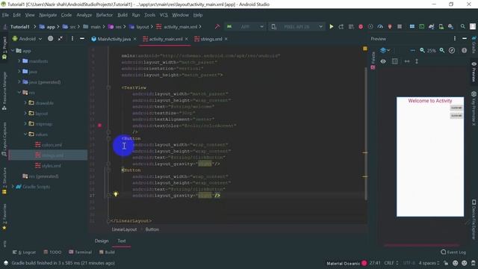Screen dimensions: 478x269
Task: Click the Sync Project with Gradle elephant icon
Action: (x=431, y=27)
